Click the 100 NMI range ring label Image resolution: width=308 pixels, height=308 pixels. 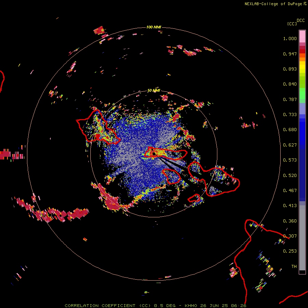point(154,27)
